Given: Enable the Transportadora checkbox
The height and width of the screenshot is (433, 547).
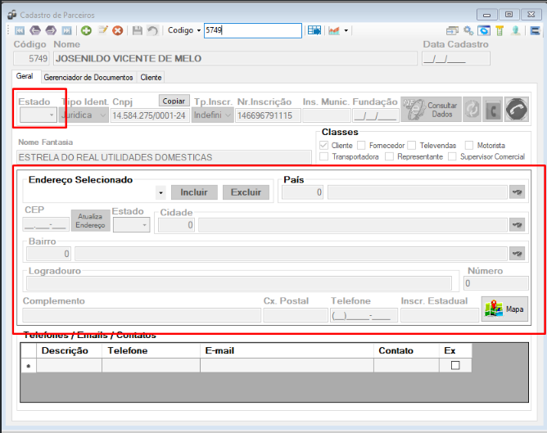Looking at the screenshot, I should [x=323, y=156].
